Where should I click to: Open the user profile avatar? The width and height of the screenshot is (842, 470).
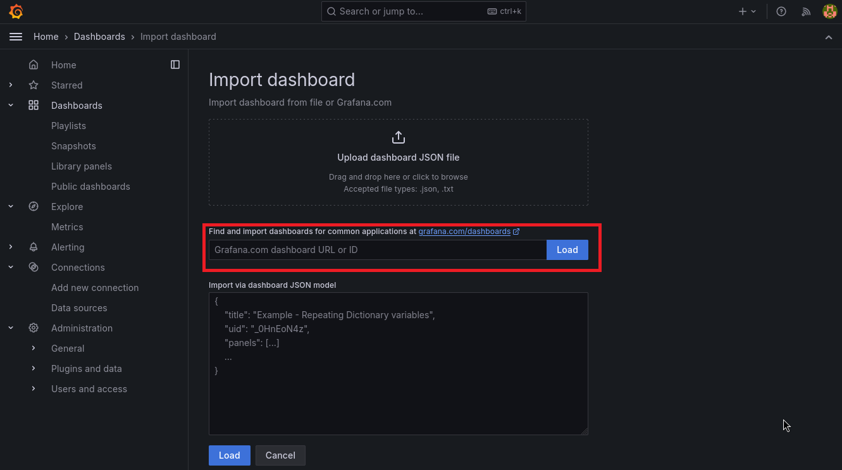click(x=829, y=11)
